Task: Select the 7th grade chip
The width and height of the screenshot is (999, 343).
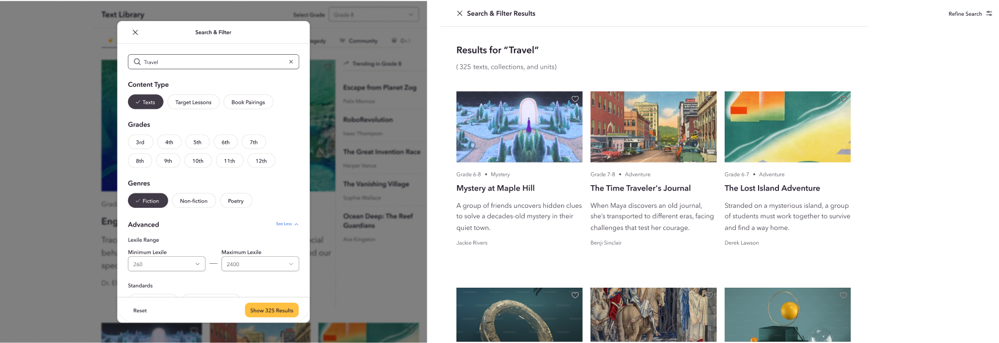Action: coord(254,142)
